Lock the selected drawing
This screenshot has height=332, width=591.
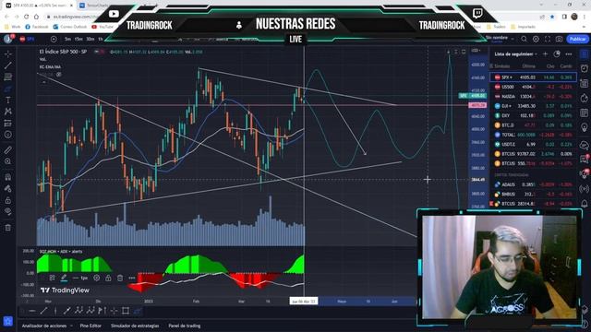(x=108, y=278)
